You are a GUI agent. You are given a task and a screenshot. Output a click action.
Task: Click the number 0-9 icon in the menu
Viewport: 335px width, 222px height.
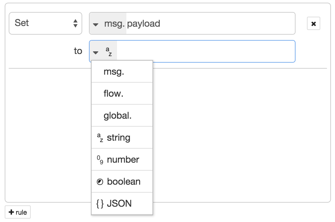click(x=100, y=160)
